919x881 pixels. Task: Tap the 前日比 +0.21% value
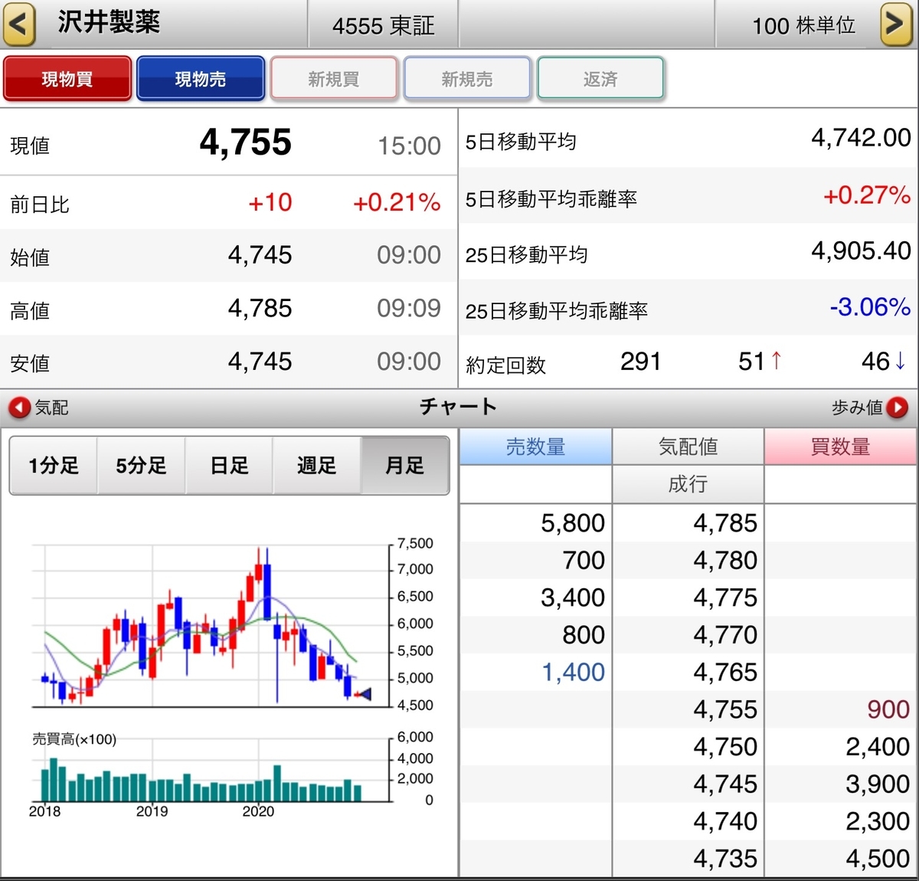point(397,203)
